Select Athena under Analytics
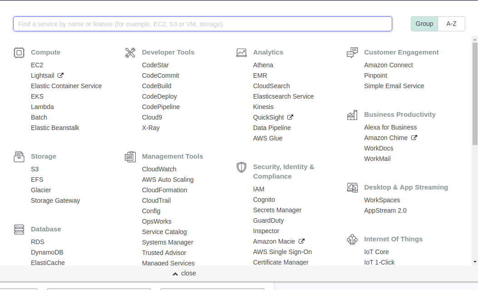478x290 pixels. pyautogui.click(x=263, y=65)
